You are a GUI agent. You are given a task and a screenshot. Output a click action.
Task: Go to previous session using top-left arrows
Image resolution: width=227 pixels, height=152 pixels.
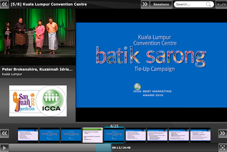4,4
